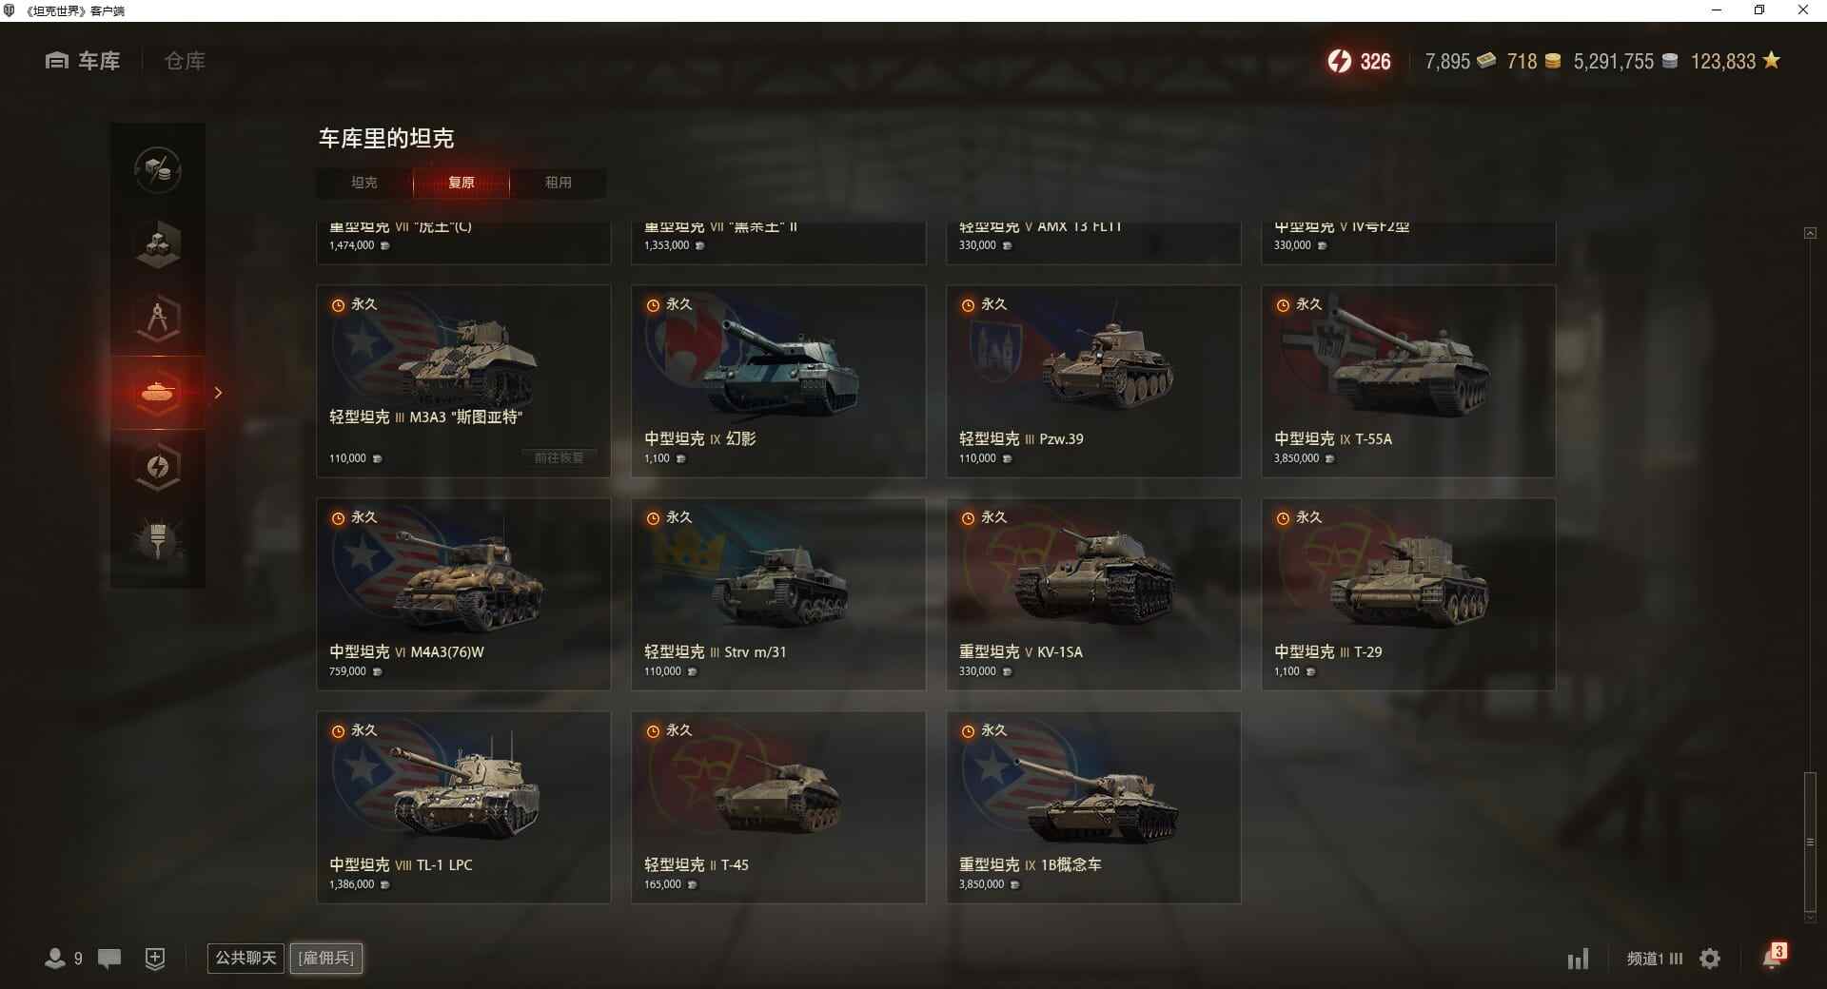
Task: Open the settings gear in the bottom bar
Action: 1710,959
